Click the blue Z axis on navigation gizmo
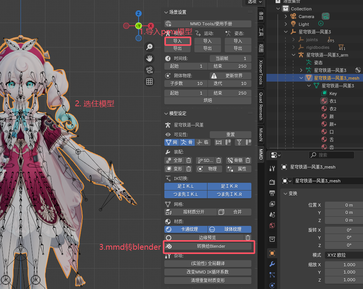Screen dimensions: 363x289 pyautogui.click(x=139, y=13)
